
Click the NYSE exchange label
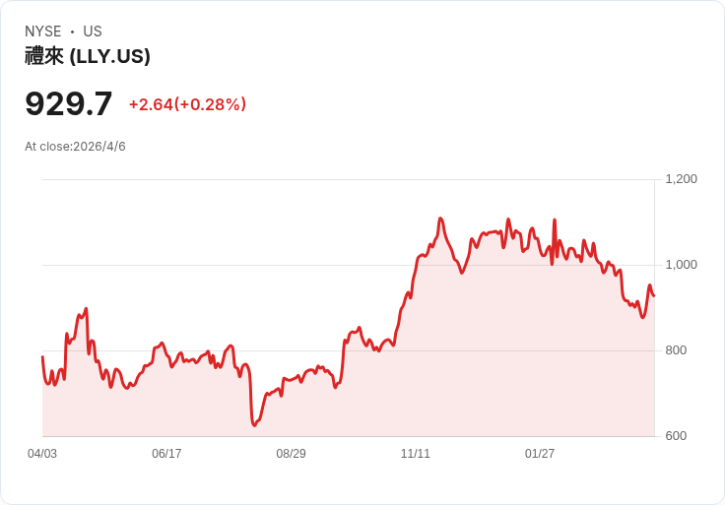[43, 32]
